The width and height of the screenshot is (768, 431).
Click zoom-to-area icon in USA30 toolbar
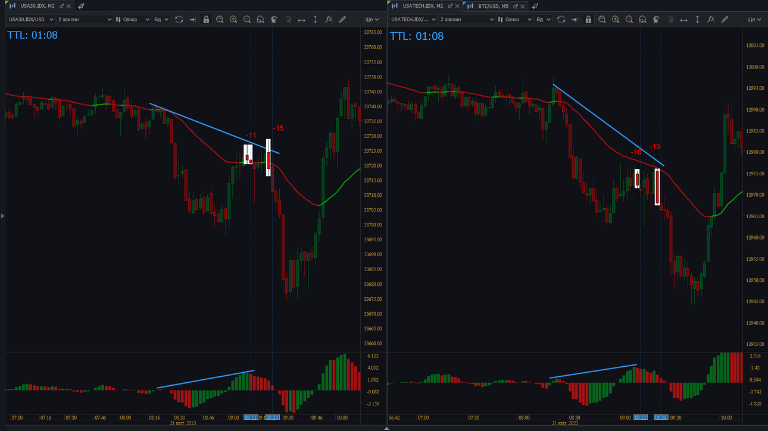(x=260, y=20)
